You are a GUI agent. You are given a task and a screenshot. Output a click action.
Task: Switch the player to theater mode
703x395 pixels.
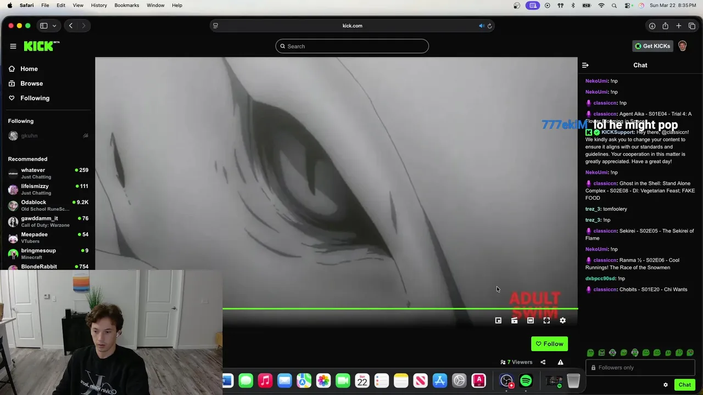531,320
